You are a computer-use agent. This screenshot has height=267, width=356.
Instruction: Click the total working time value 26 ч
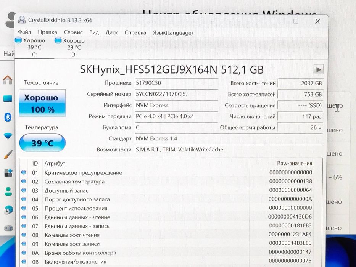(300, 128)
